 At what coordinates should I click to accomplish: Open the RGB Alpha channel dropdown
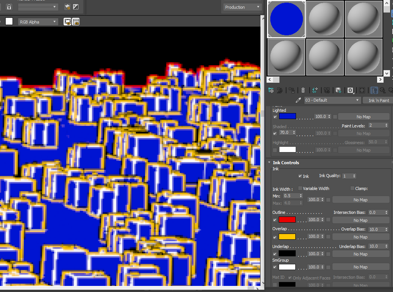pos(38,22)
